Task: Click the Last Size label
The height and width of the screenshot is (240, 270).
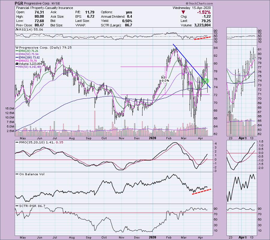Action: [x=82, y=21]
